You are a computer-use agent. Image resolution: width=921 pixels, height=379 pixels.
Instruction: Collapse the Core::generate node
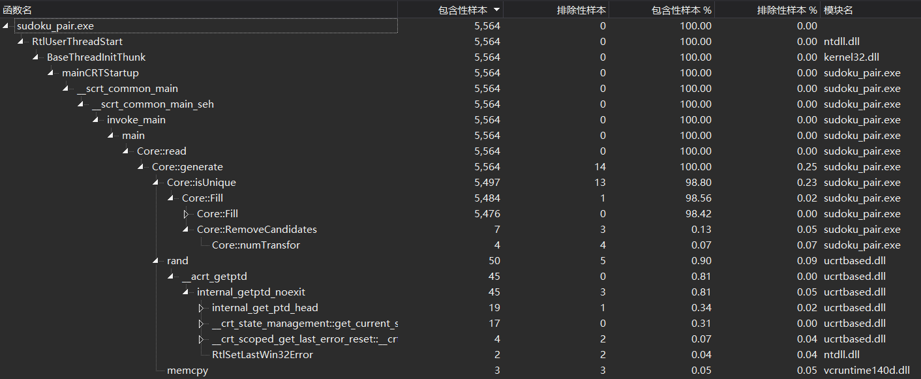click(141, 167)
